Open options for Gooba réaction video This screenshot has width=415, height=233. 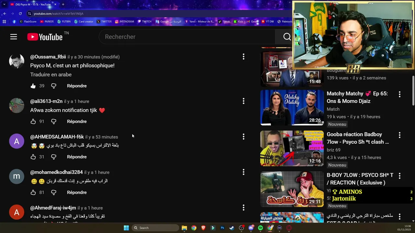(x=399, y=135)
